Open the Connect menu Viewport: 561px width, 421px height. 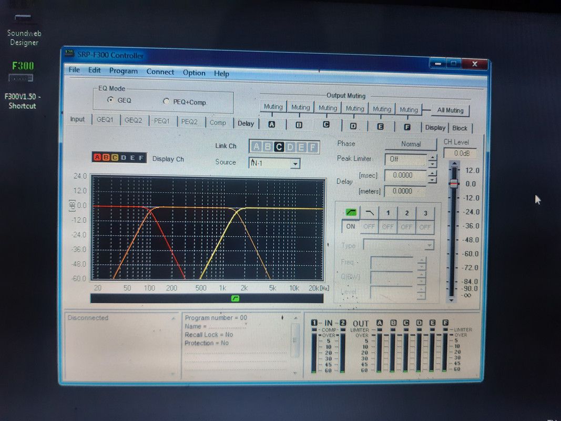tap(160, 72)
